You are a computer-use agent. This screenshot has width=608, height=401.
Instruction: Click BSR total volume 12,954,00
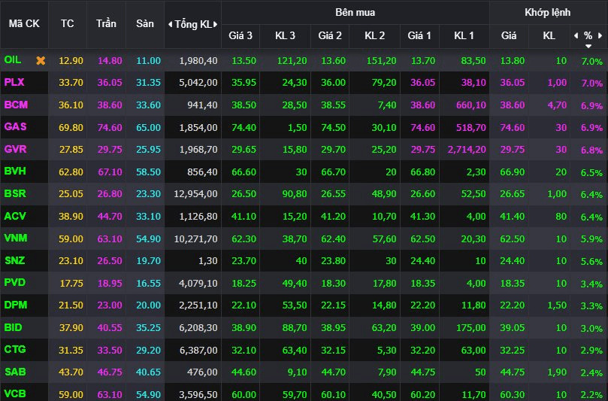(x=195, y=193)
